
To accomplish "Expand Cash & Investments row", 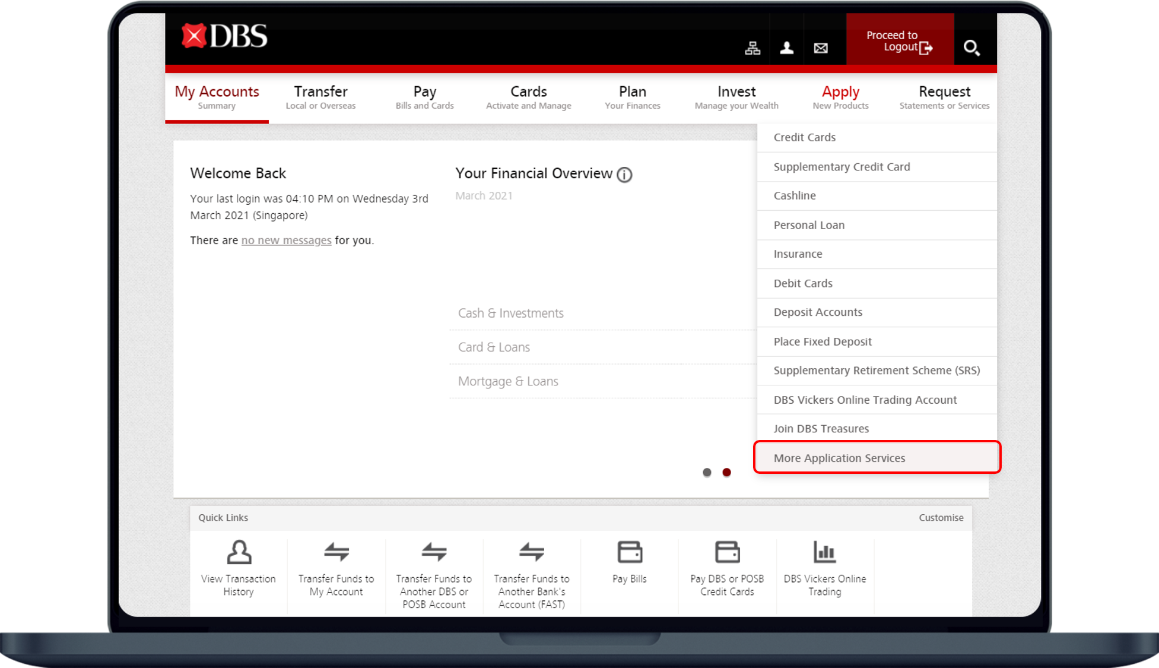I will pos(603,314).
